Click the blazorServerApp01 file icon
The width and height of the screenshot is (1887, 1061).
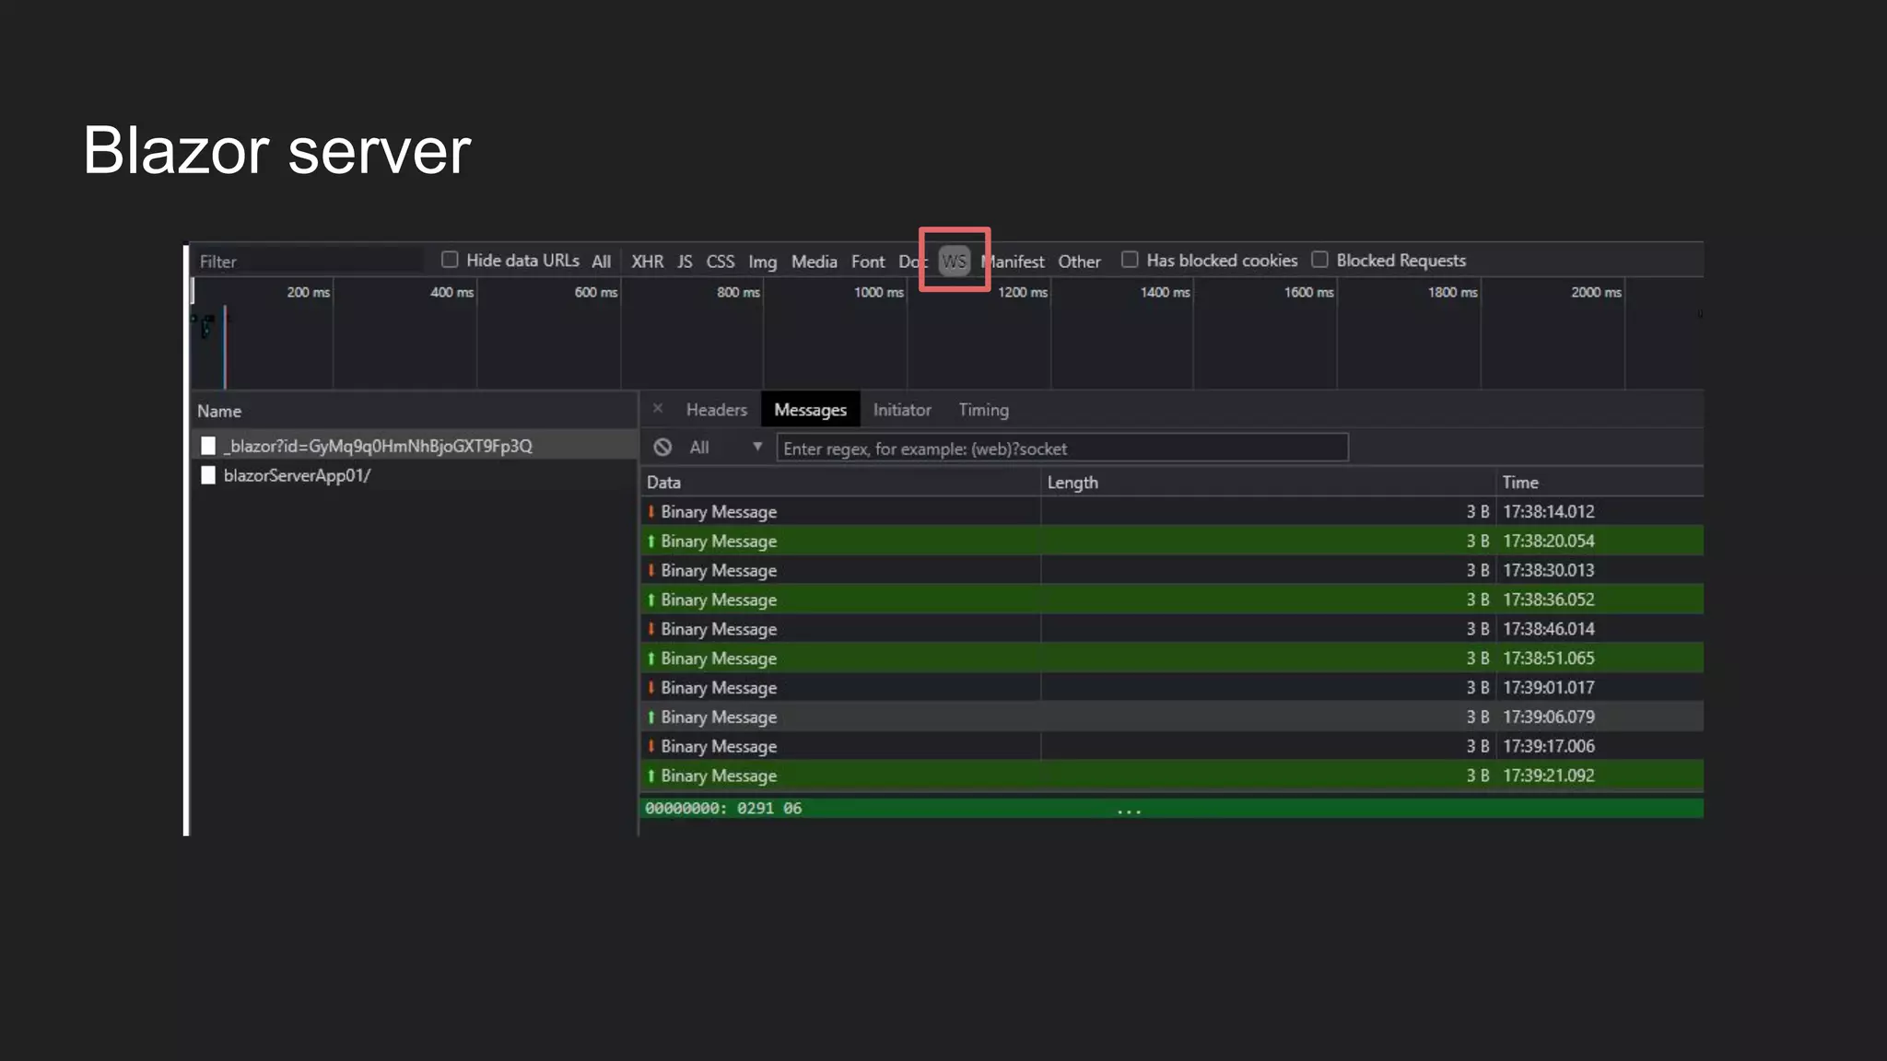(208, 475)
